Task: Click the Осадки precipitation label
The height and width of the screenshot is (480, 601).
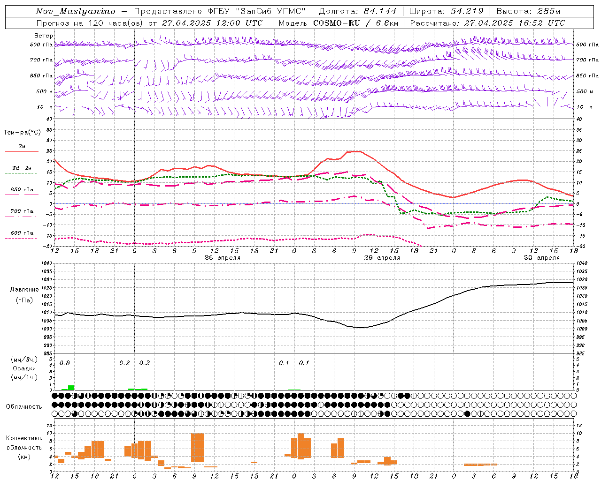Action: [x=24, y=368]
